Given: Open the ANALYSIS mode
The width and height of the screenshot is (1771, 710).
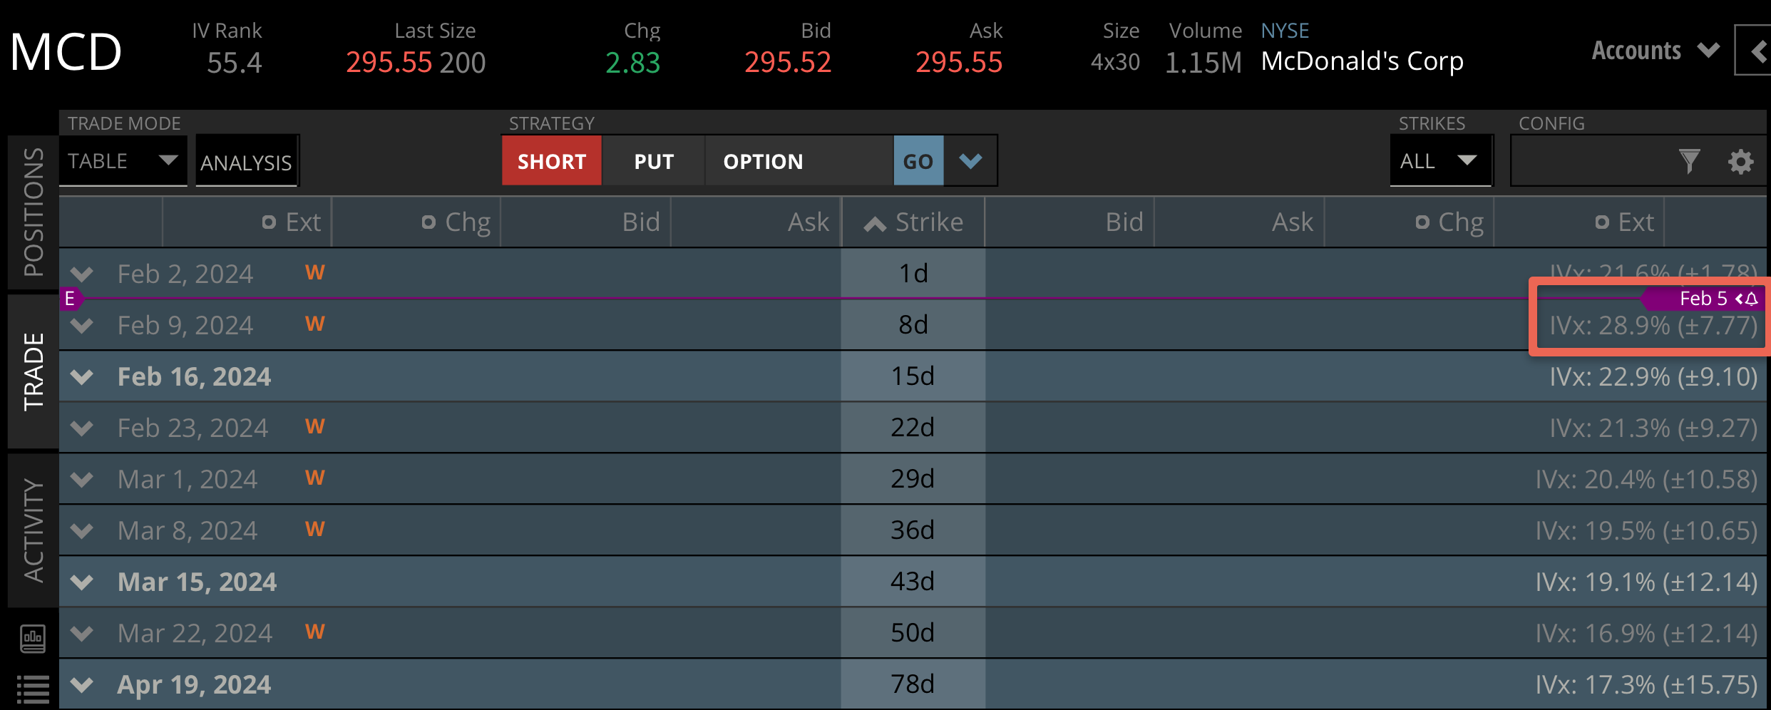Looking at the screenshot, I should 246,163.
